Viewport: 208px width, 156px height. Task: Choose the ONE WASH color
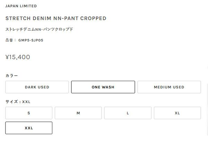tap(103, 87)
